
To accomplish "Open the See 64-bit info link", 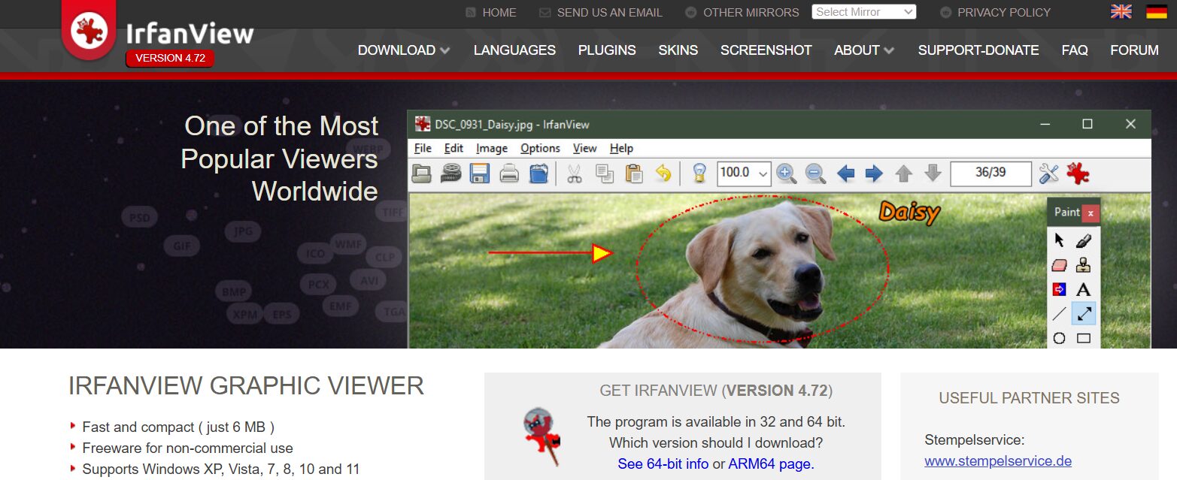I will [x=663, y=463].
